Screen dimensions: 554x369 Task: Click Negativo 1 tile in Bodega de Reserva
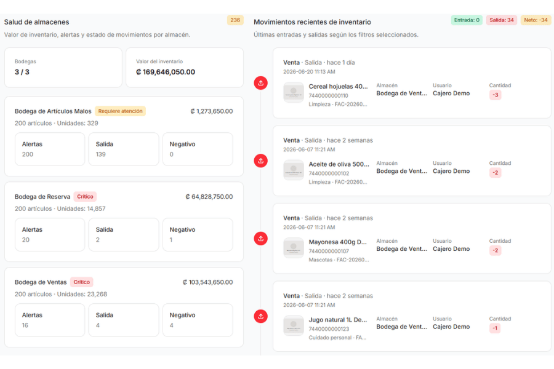[198, 234]
